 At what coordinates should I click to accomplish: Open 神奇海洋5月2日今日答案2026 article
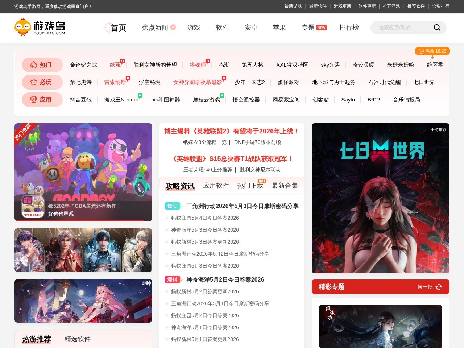click(x=225, y=279)
